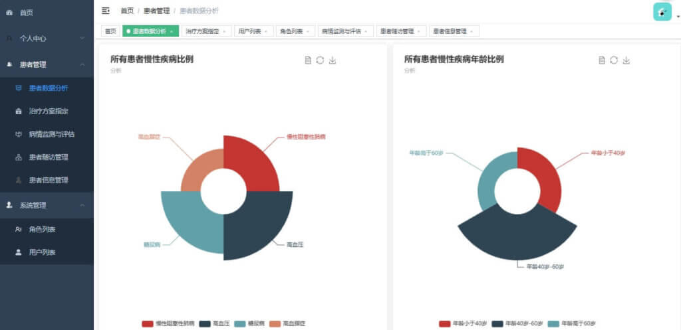Click 首页 in the breadcrumb
The width and height of the screenshot is (681, 330).
(x=127, y=11)
